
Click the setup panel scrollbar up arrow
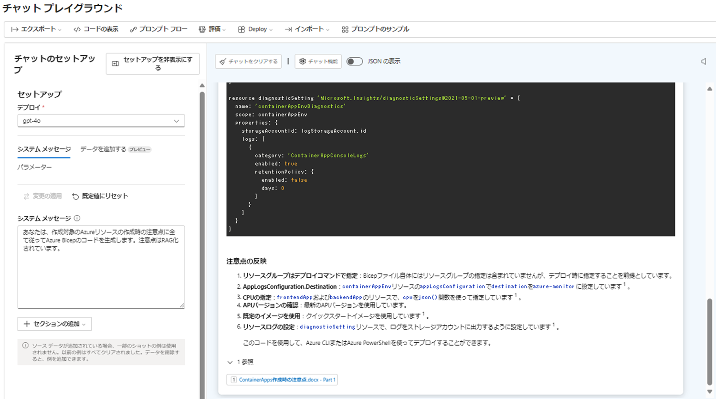coord(202,85)
